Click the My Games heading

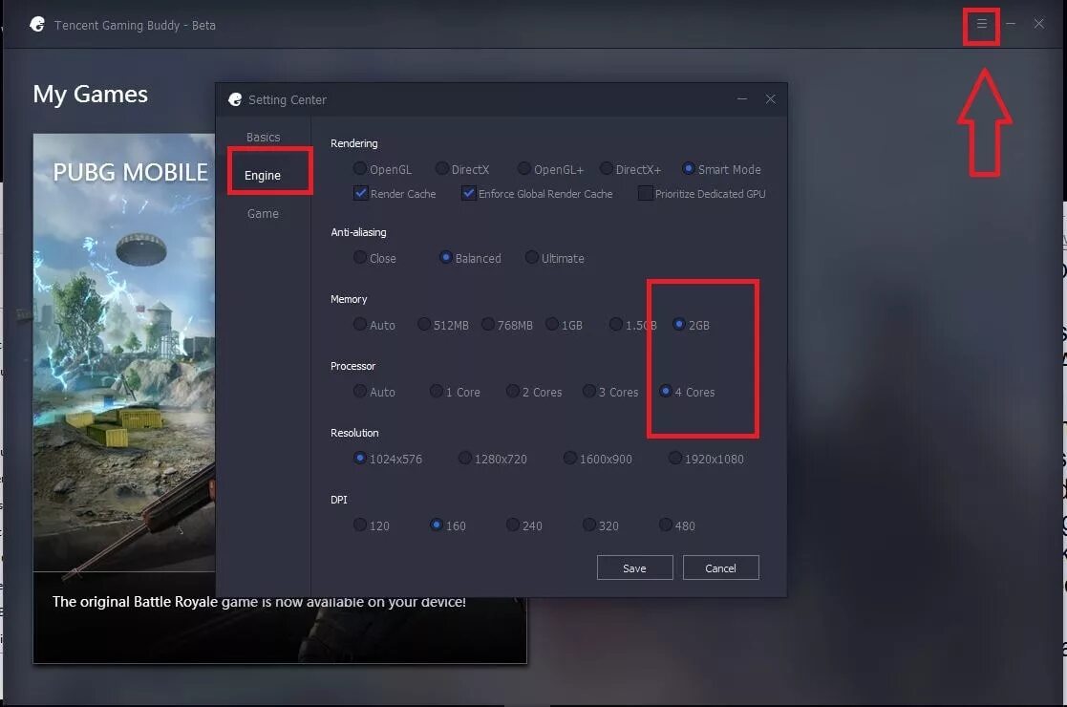(91, 95)
